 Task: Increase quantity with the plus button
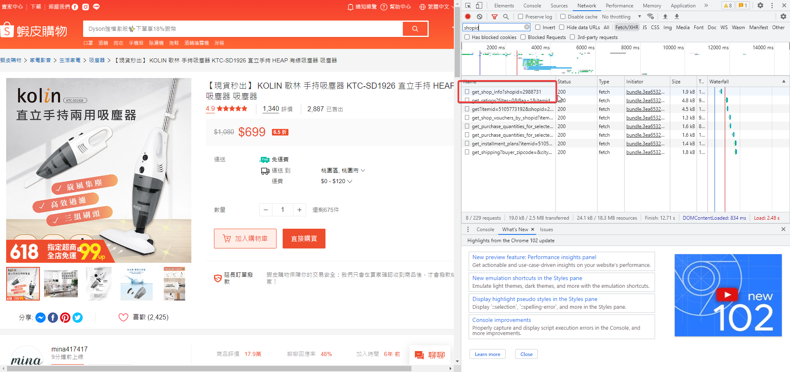[300, 210]
